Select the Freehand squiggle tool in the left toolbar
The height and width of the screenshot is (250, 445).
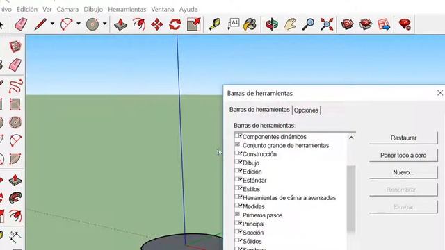(15, 86)
